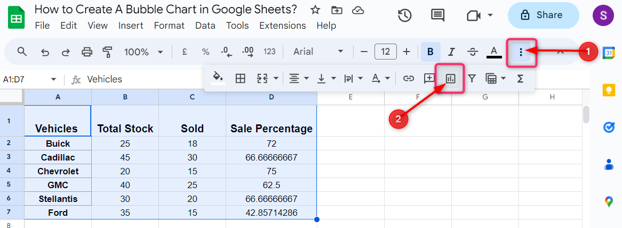
Task: Toggle Strikethrough formatting
Action: click(x=472, y=52)
